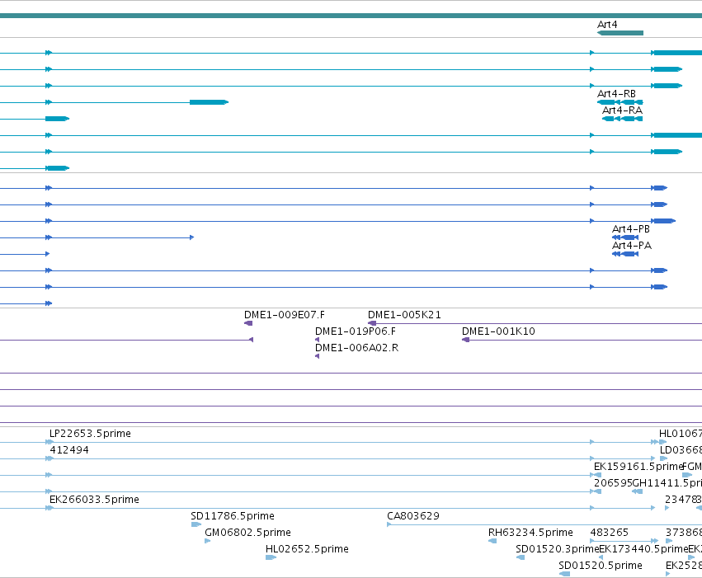Open the EK266033.5prime EST label
Image resolution: width=702 pixels, height=578 pixels.
tap(94, 500)
